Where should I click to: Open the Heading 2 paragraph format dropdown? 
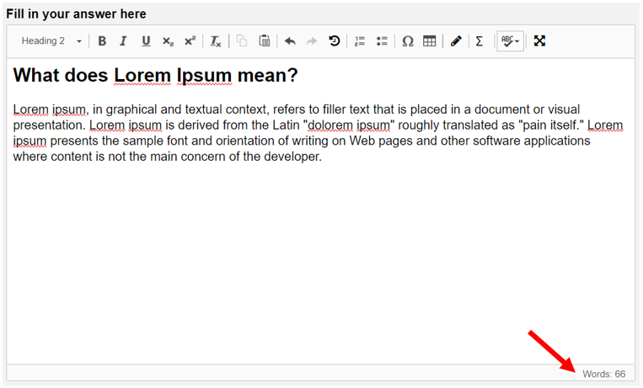51,41
